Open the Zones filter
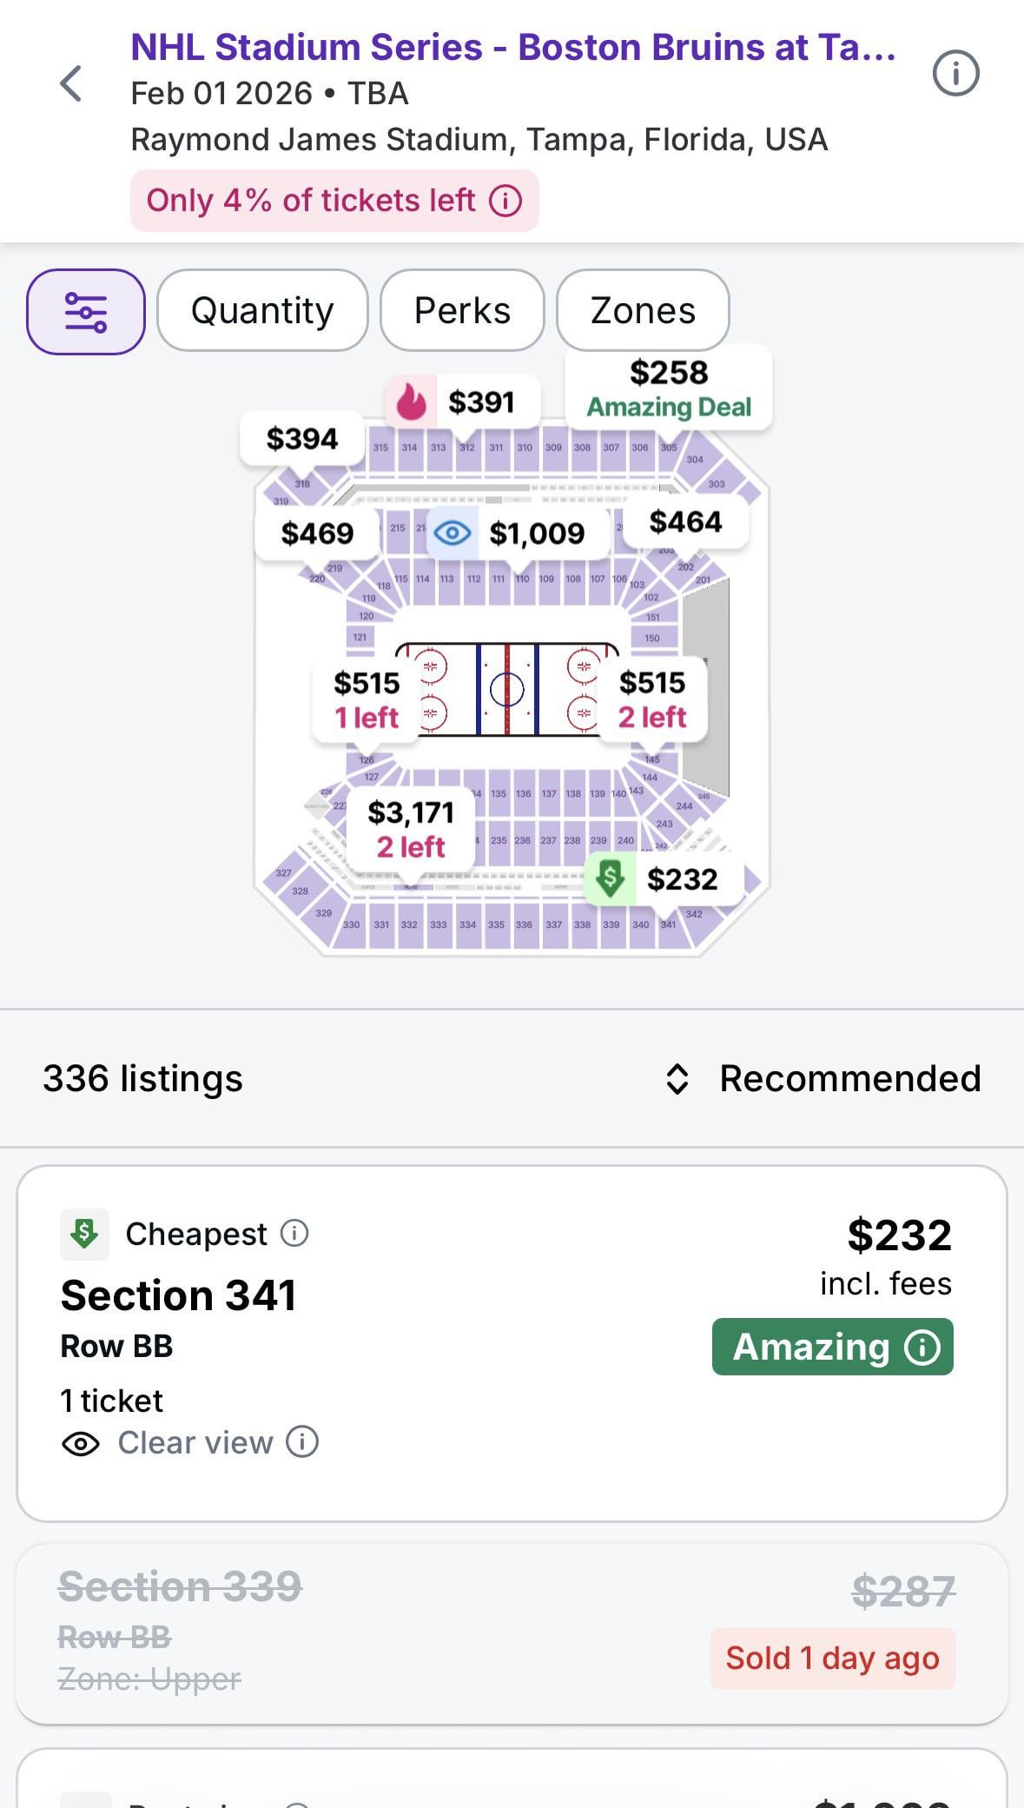The width and height of the screenshot is (1024, 1808). 643,311
